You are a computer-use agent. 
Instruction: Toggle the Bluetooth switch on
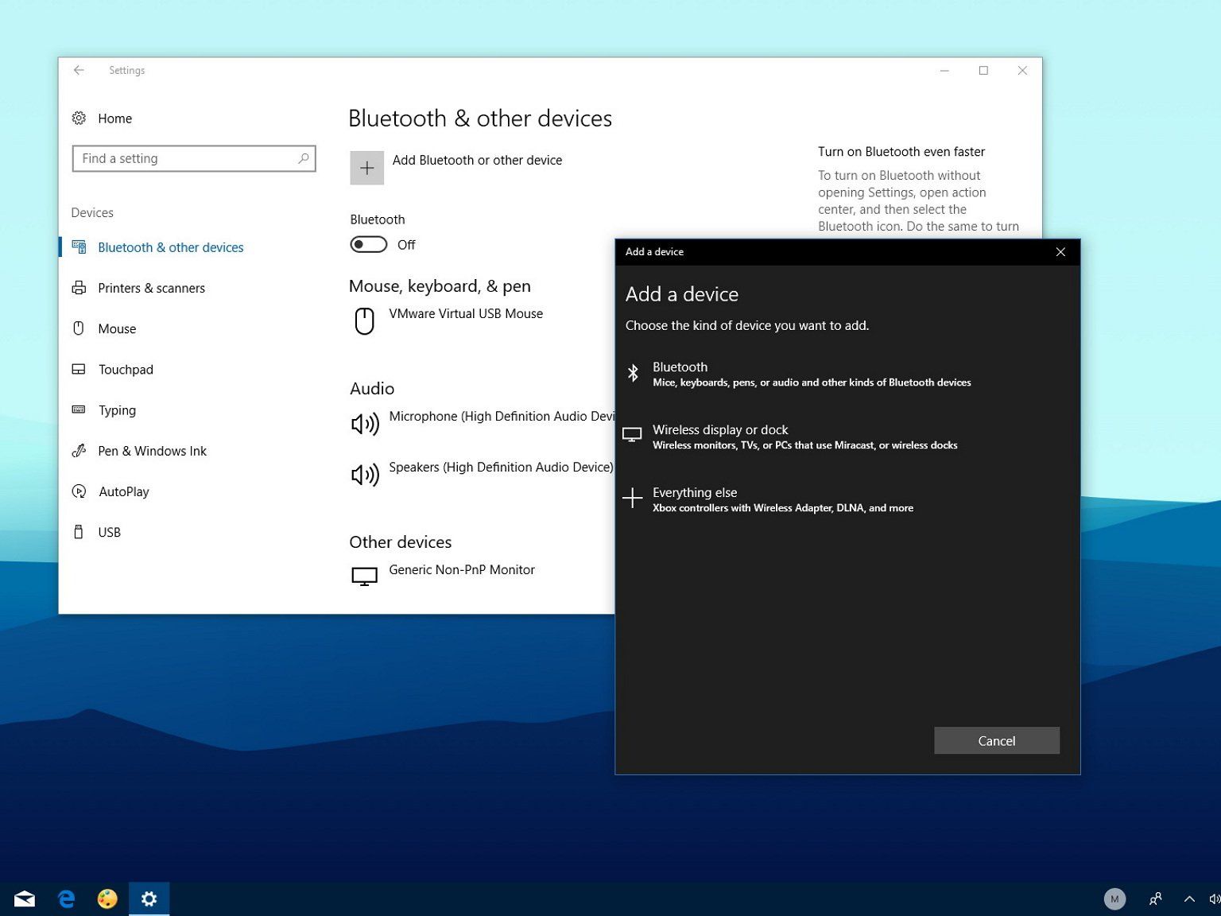(369, 245)
